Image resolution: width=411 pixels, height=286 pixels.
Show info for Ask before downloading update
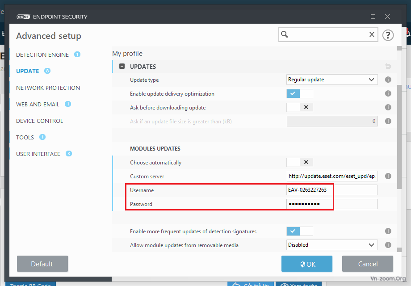pos(388,107)
